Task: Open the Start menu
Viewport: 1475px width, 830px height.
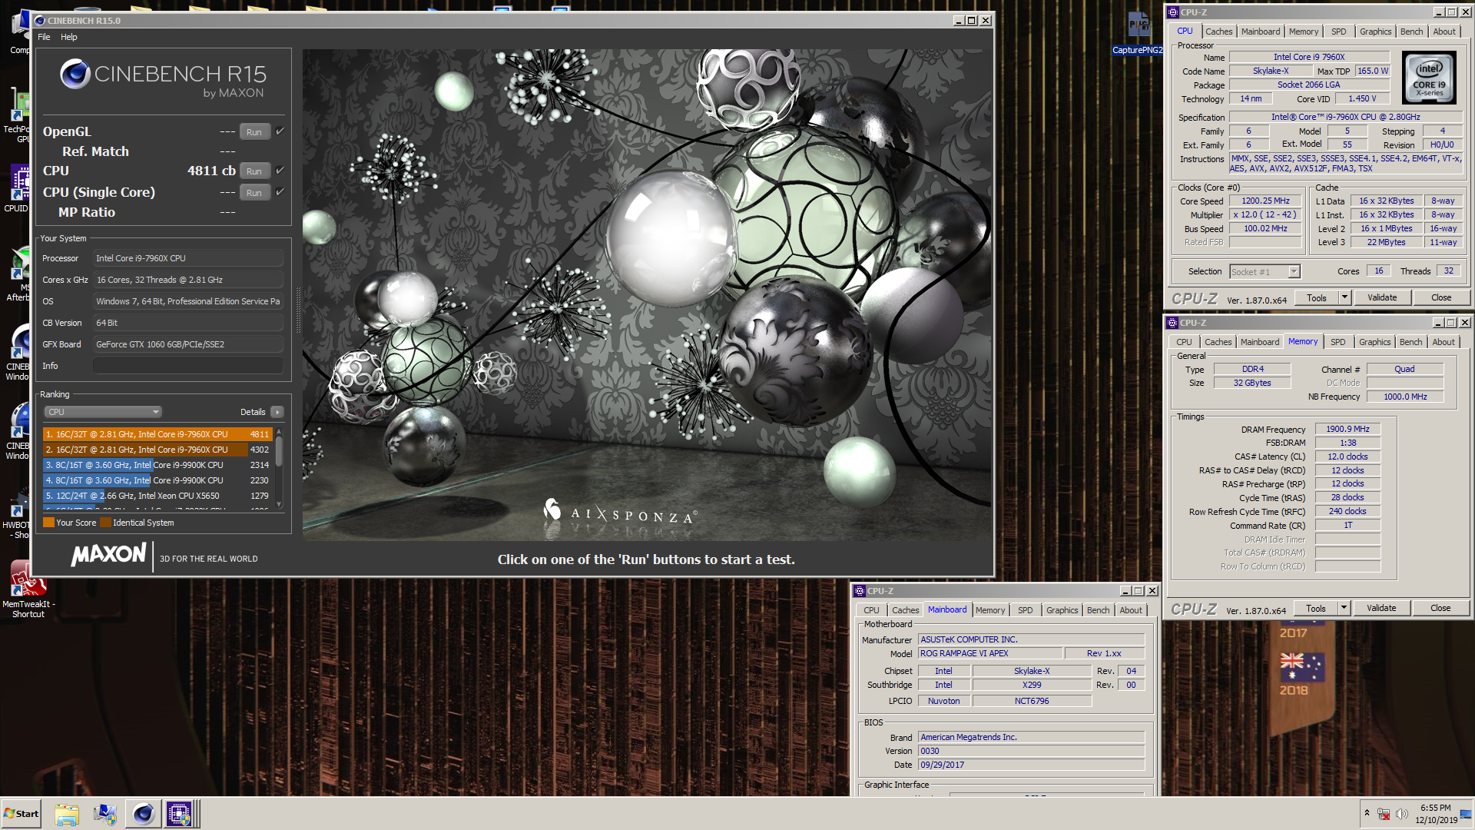Action: tap(22, 814)
